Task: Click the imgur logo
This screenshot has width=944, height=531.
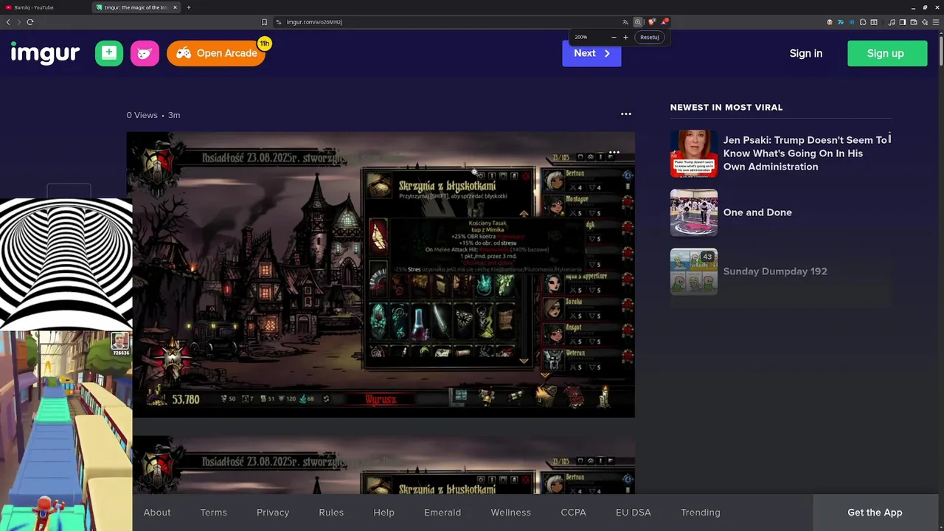Action: click(45, 53)
